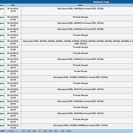Select the Thread Moved log entry

click(81, 71)
